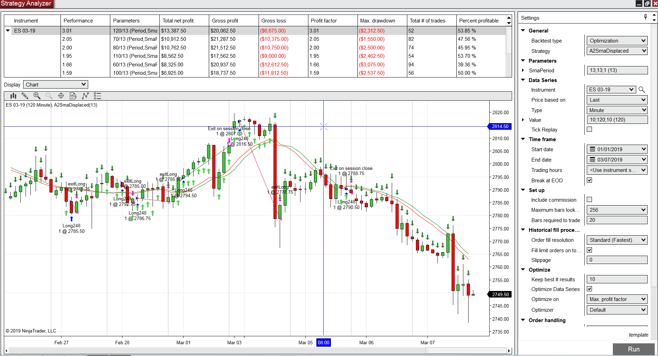Screen dimensions: 658x356
Task: Open the Optimize on dropdown
Action: (617, 299)
